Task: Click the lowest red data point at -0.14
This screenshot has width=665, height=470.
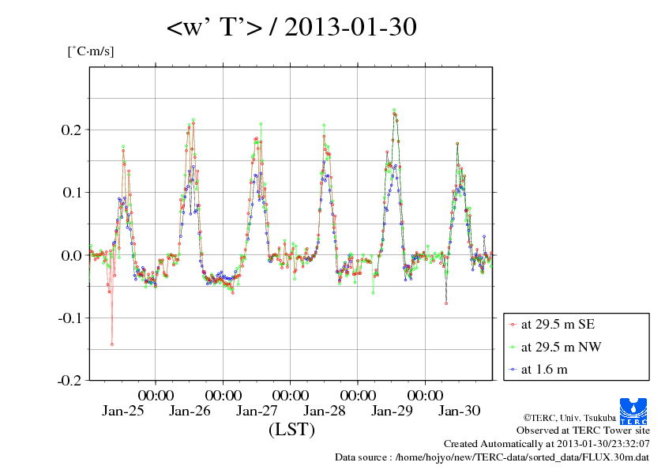Action: tap(112, 344)
